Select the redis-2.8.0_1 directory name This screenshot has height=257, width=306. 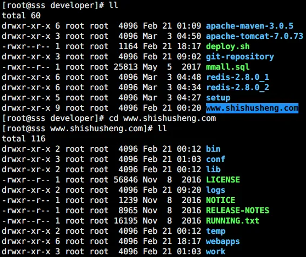238,77
